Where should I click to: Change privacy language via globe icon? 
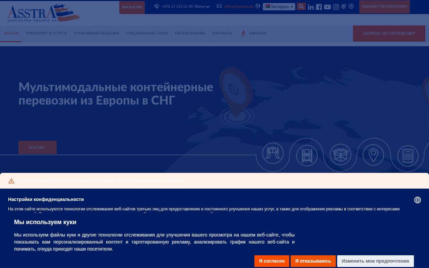pos(418,200)
